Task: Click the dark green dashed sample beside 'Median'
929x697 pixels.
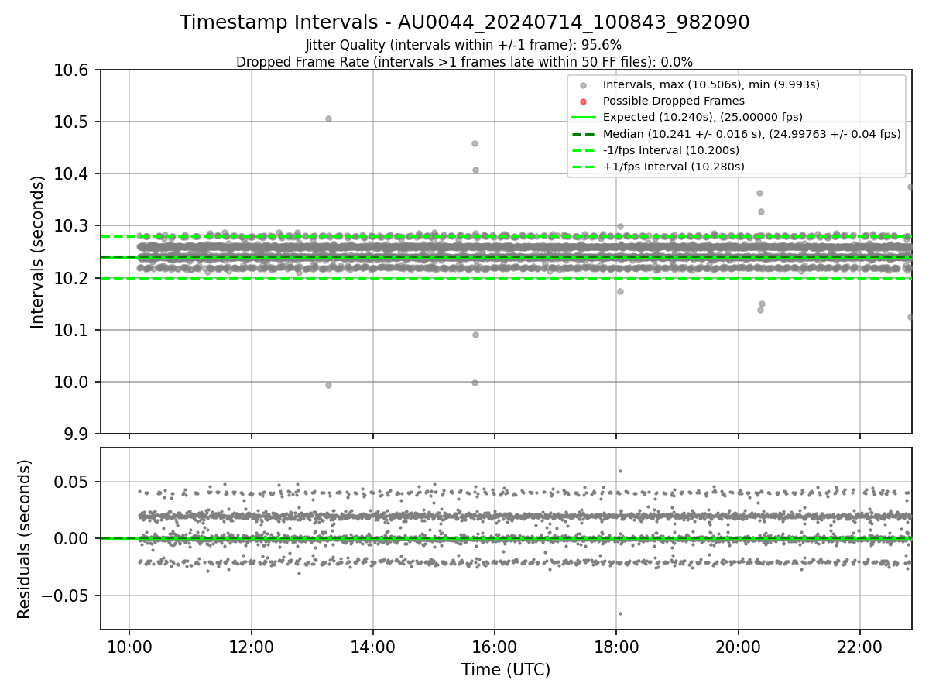Action: coord(584,133)
